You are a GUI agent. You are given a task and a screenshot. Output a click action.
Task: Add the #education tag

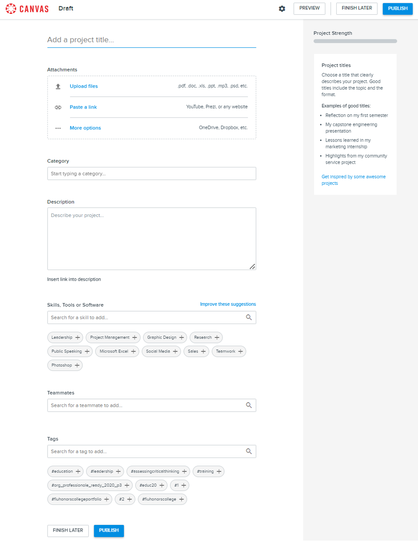pyautogui.click(x=65, y=471)
